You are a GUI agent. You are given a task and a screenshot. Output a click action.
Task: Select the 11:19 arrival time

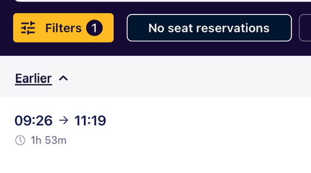coord(90,120)
